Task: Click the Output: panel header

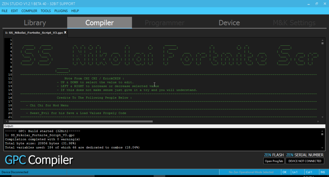Action: click(164, 126)
